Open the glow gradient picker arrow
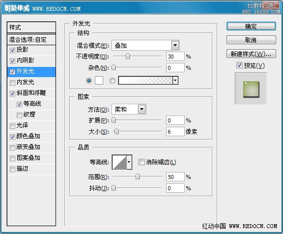Image resolution: width=283 pixels, height=234 pixels. point(175,80)
